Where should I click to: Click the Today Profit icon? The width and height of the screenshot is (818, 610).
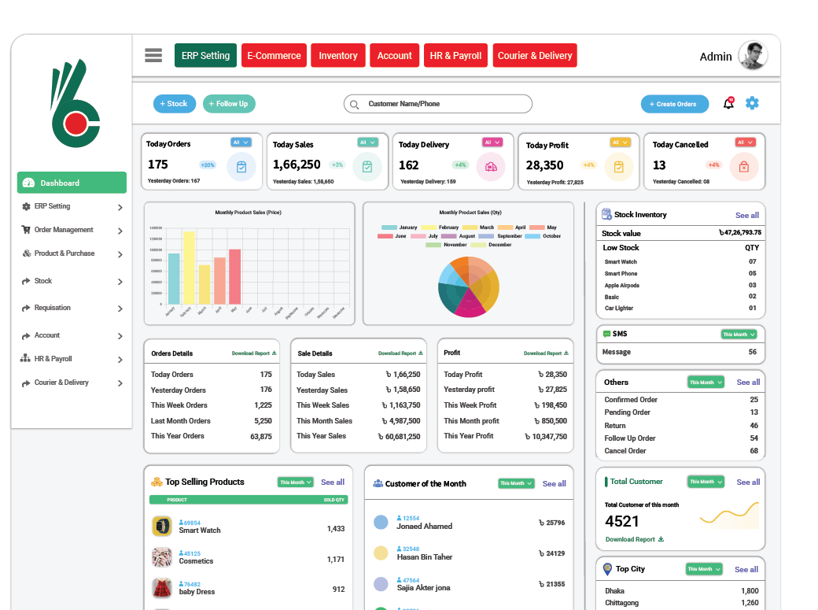click(x=618, y=167)
